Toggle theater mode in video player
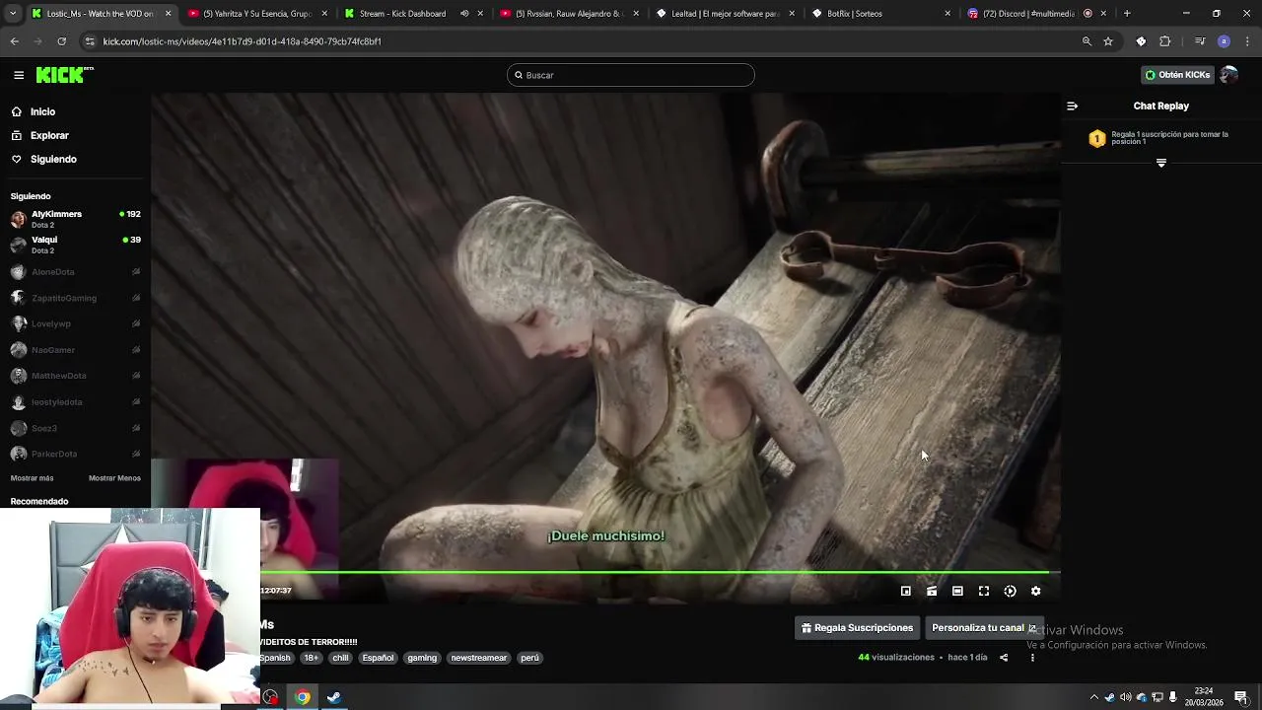1262x710 pixels. [957, 591]
